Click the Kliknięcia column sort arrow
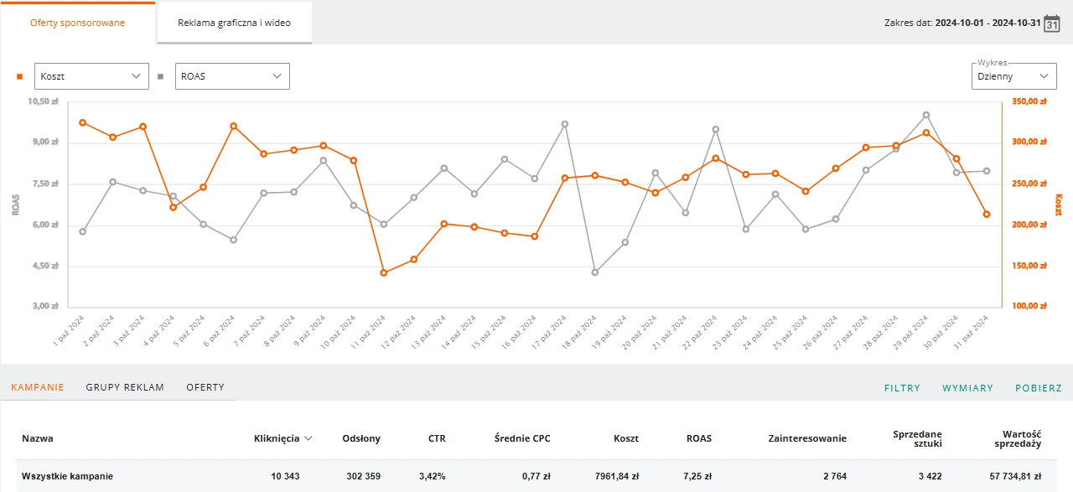This screenshot has width=1073, height=492. point(308,438)
